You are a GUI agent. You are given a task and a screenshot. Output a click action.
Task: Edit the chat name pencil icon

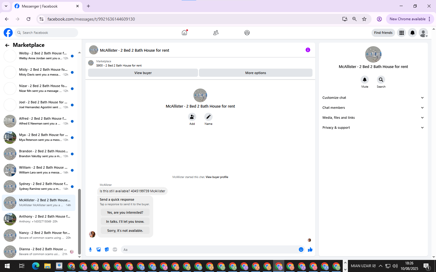tap(208, 117)
